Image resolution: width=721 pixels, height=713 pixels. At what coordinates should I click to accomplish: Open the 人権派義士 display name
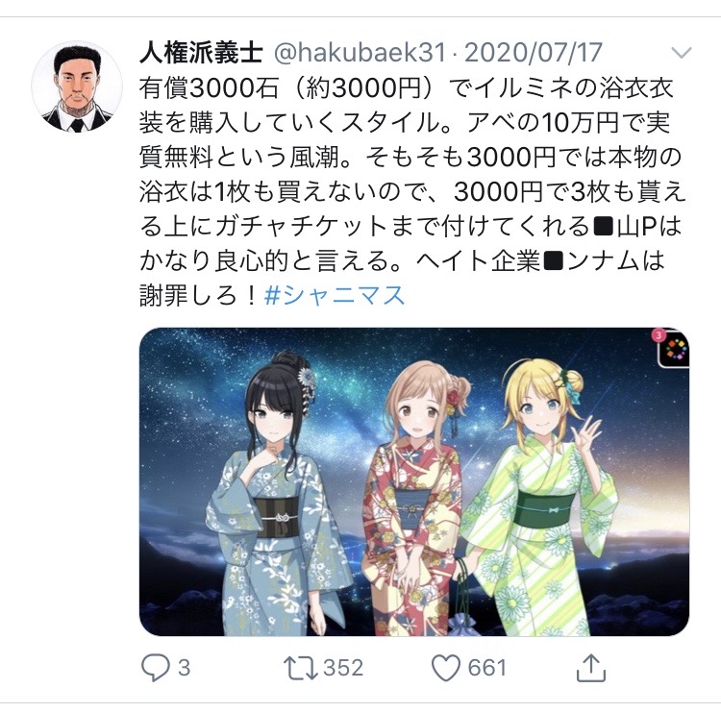coord(201,52)
